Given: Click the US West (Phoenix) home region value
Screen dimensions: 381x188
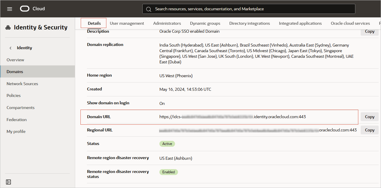Looking at the screenshot, I should click(x=176, y=76).
